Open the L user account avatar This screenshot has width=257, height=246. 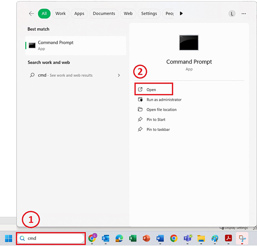(232, 14)
